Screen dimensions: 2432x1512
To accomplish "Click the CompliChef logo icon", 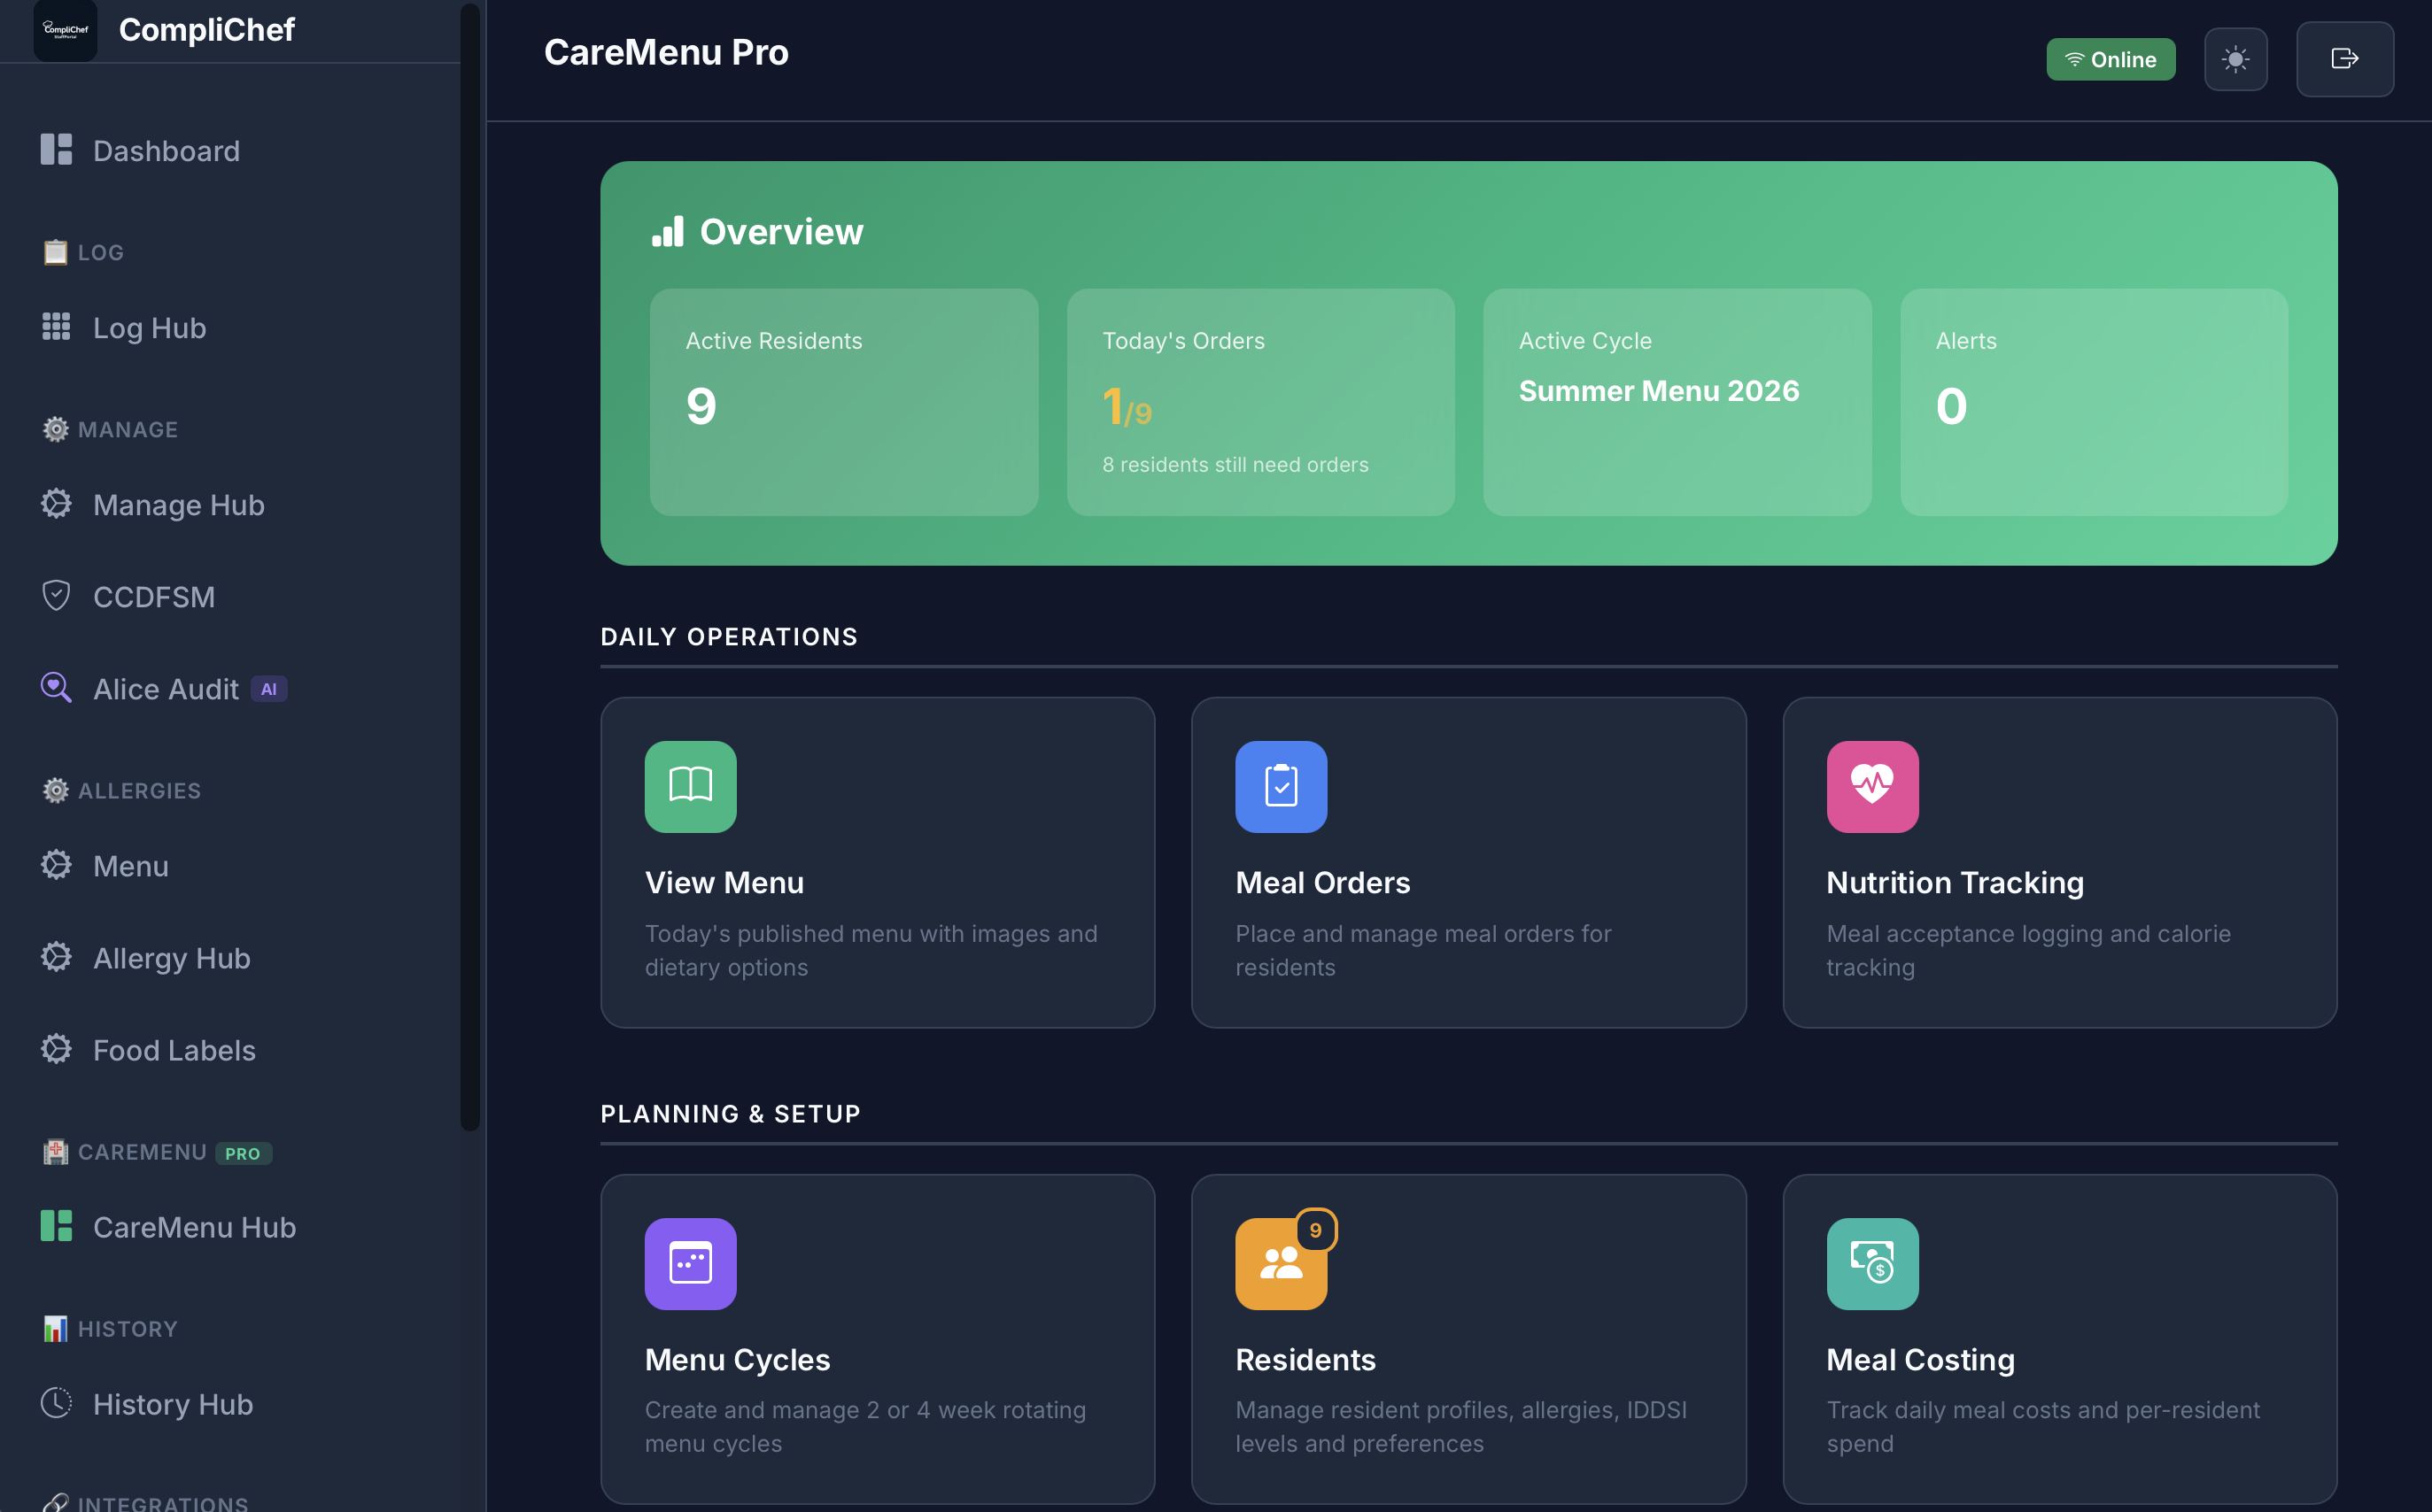I will coord(64,30).
